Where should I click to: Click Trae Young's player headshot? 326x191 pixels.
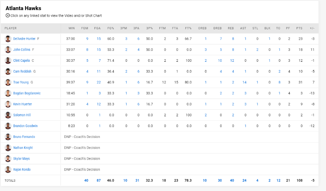8,82
